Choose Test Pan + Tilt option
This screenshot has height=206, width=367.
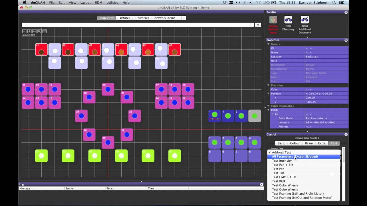tap(304, 165)
